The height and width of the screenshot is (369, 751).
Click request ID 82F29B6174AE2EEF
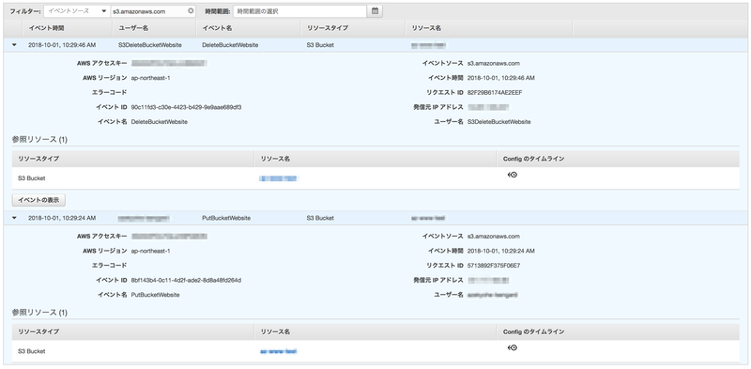(495, 93)
